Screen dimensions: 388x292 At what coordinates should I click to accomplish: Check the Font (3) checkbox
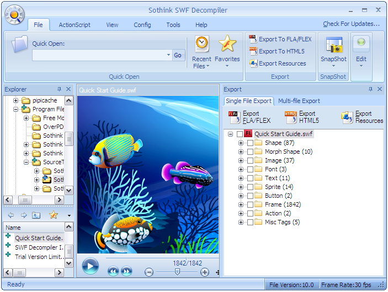pyautogui.click(x=250, y=170)
